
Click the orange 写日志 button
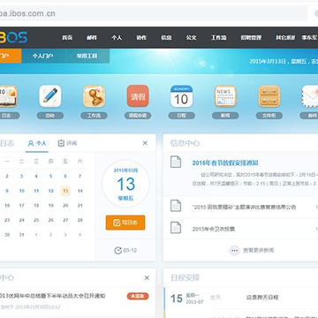point(125,223)
